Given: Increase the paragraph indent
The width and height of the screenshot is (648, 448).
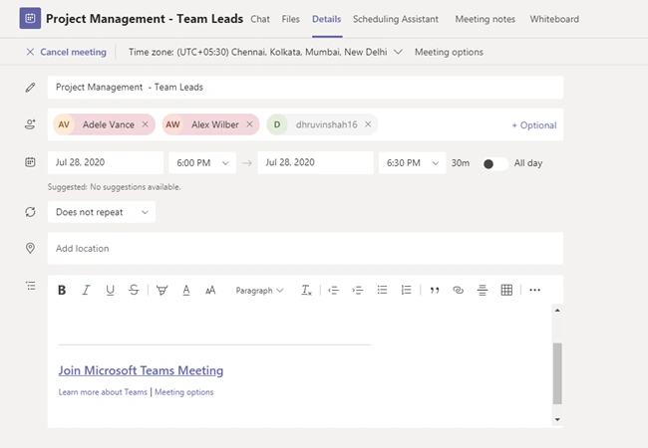Looking at the screenshot, I should point(358,291).
